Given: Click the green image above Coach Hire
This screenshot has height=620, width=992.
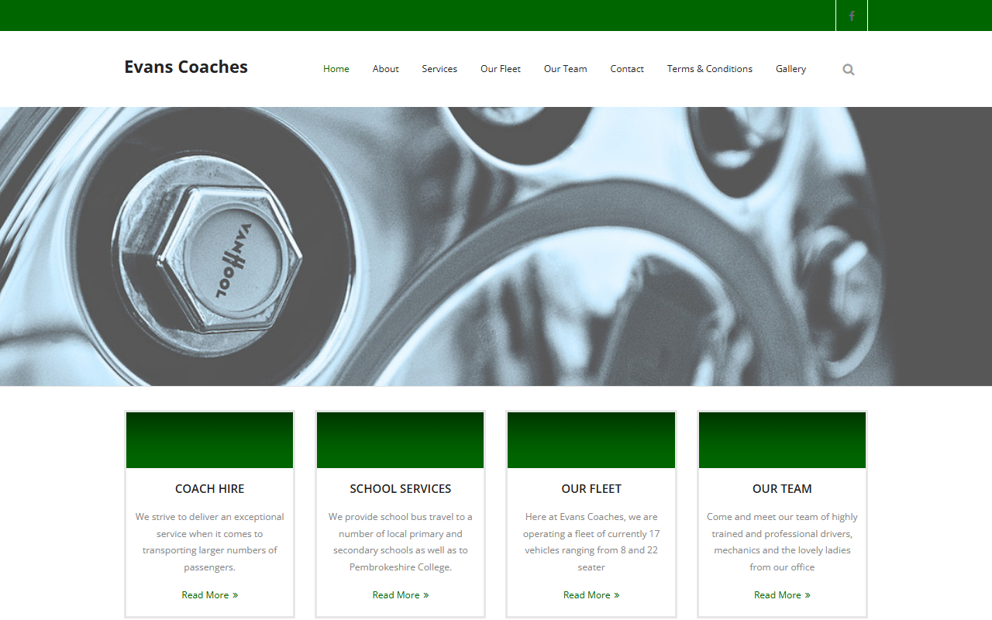Looking at the screenshot, I should click(x=209, y=440).
